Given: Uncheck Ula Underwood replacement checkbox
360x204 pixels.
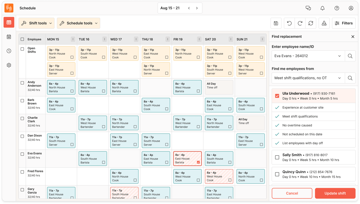Looking at the screenshot, I should point(277,96).
